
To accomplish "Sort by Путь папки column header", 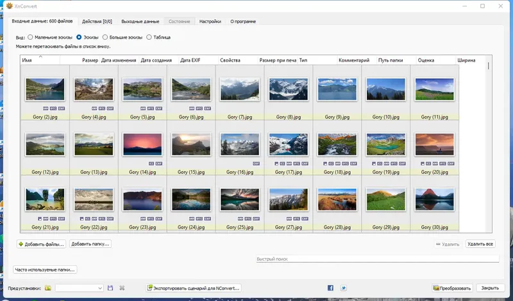I will coord(396,60).
